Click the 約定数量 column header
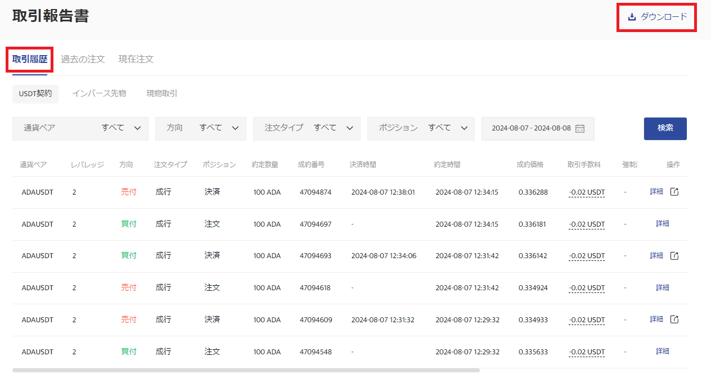This screenshot has width=711, height=383. pos(265,165)
